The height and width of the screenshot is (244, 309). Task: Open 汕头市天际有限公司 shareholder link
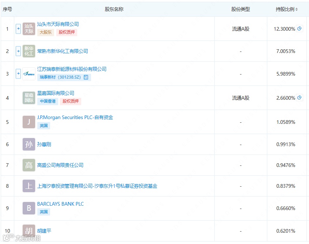58,24
